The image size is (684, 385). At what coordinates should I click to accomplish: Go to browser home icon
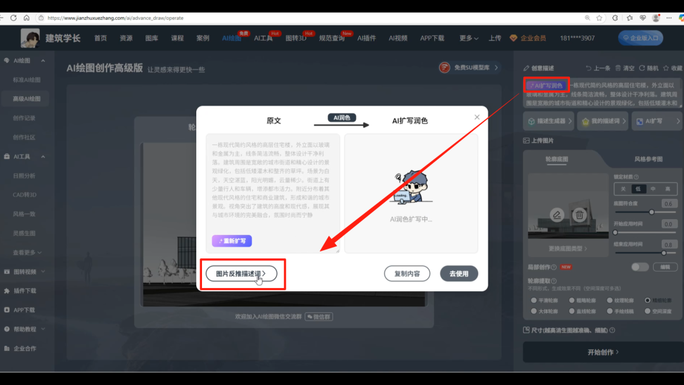point(27,18)
